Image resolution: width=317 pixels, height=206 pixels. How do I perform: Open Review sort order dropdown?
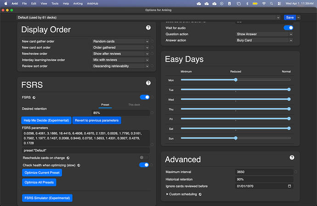coord(120,66)
